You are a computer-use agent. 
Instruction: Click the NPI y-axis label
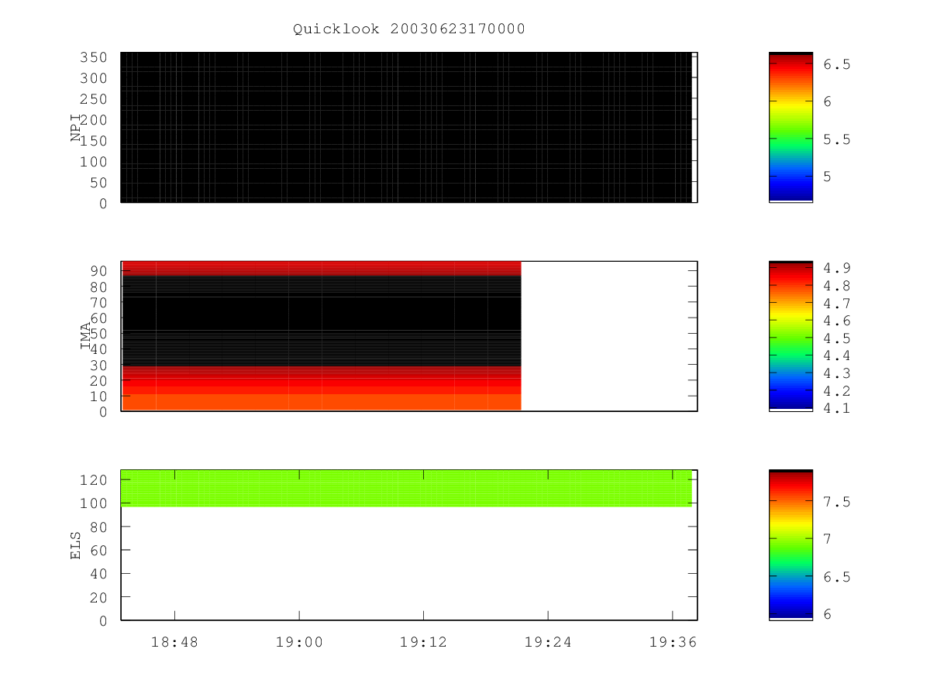coord(76,128)
